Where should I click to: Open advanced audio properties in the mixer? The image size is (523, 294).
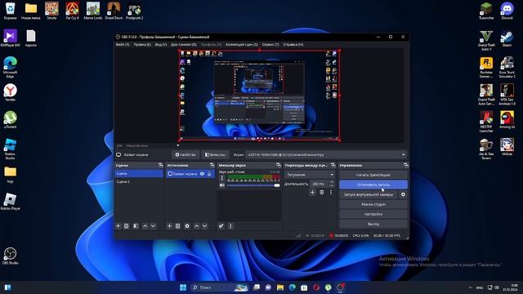point(221,226)
